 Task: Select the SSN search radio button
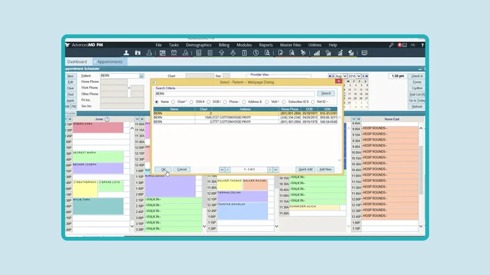191,102
